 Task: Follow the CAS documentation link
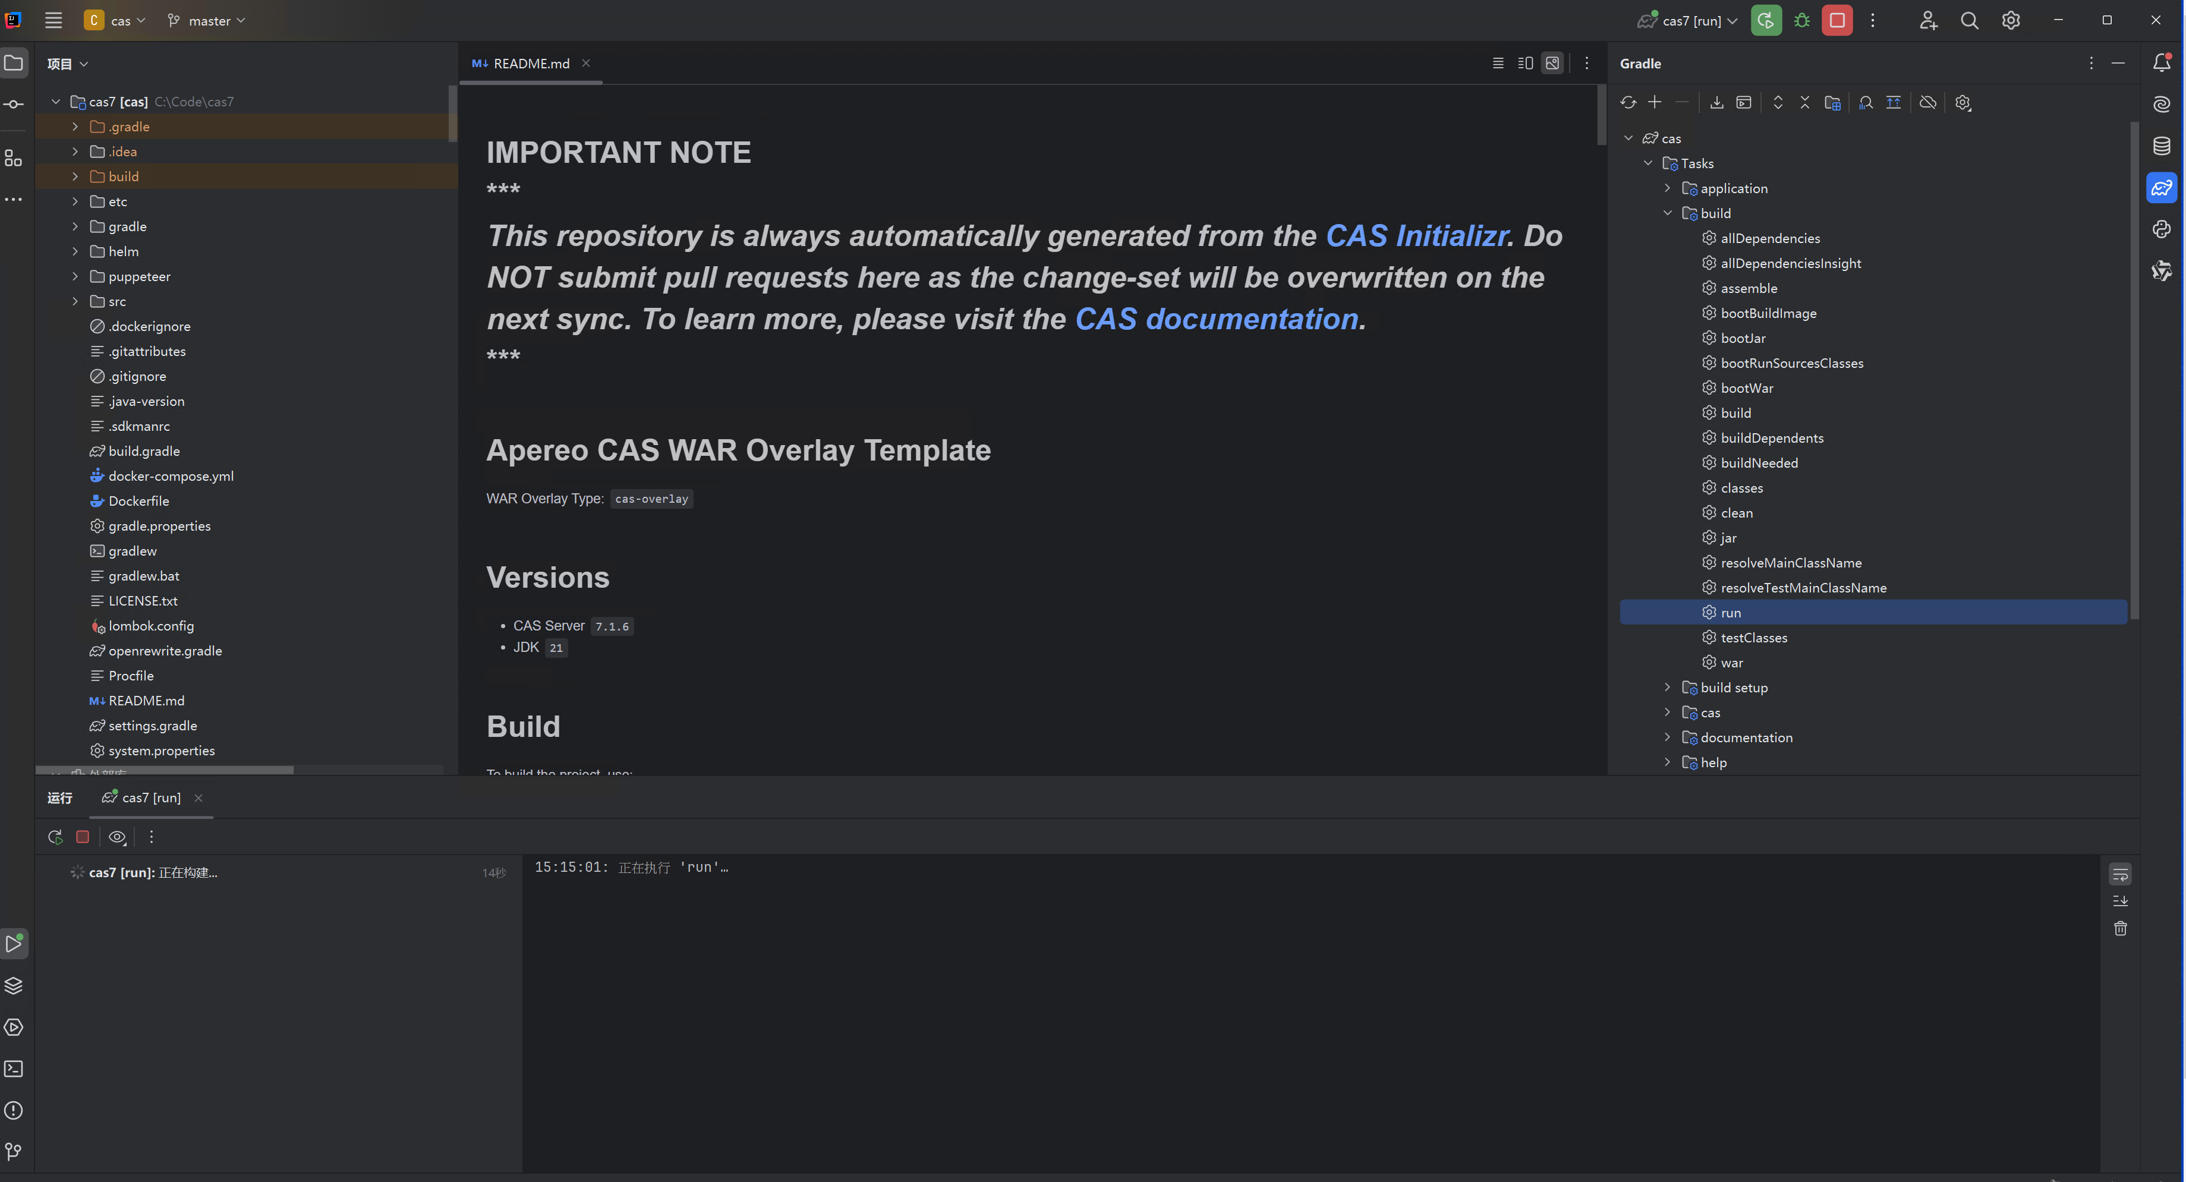click(x=1216, y=319)
